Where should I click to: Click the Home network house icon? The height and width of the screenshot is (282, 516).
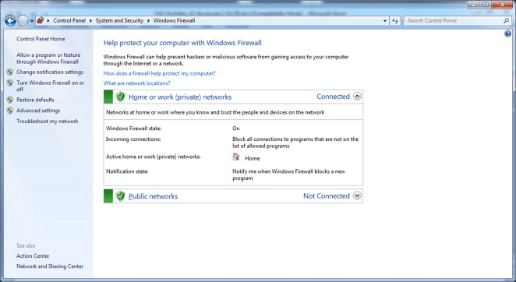point(236,157)
